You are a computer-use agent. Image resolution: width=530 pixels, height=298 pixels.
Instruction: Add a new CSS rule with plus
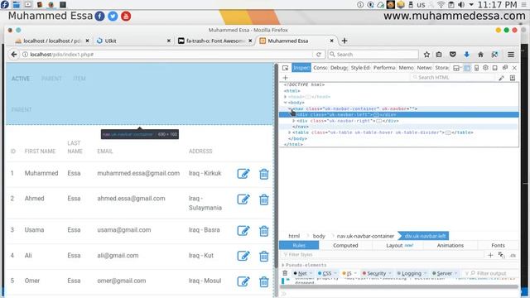(x=490, y=255)
